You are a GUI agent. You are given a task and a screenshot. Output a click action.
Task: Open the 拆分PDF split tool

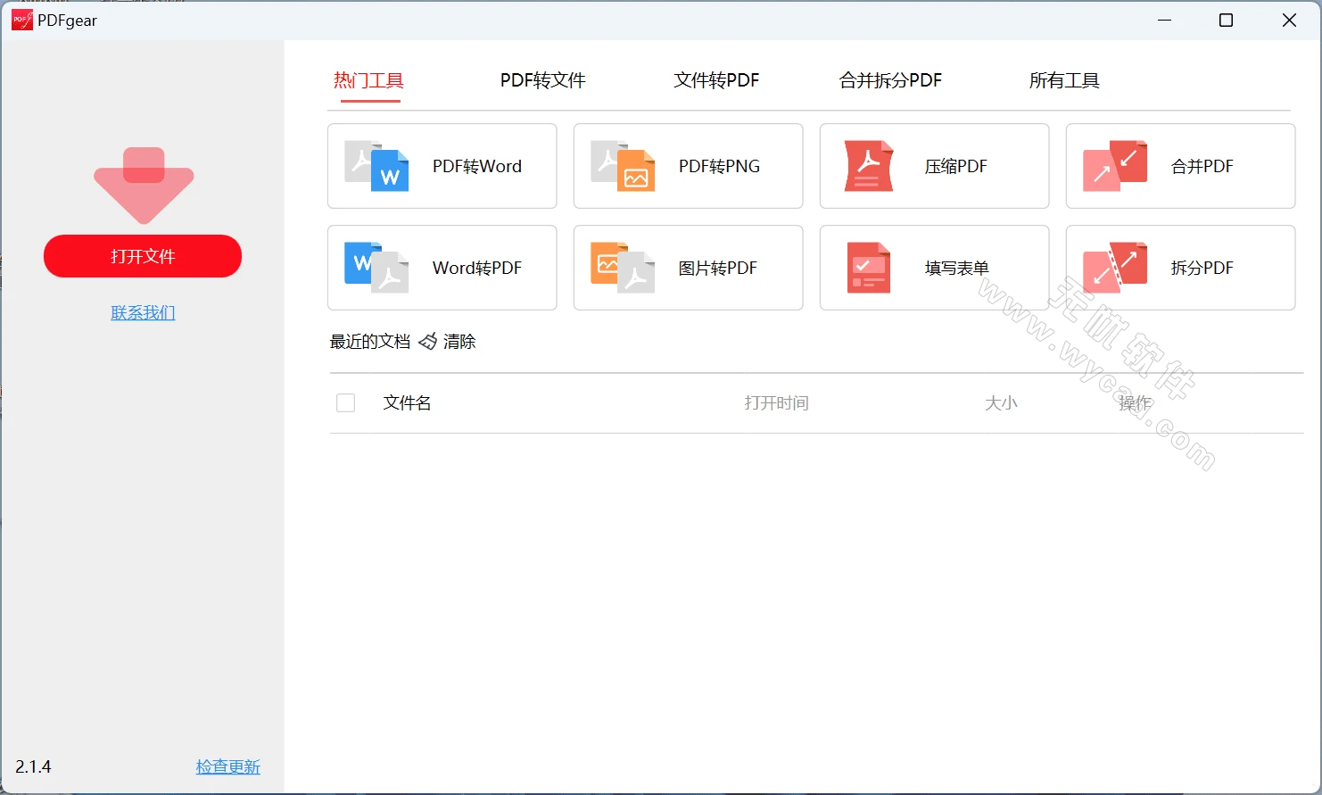1179,268
